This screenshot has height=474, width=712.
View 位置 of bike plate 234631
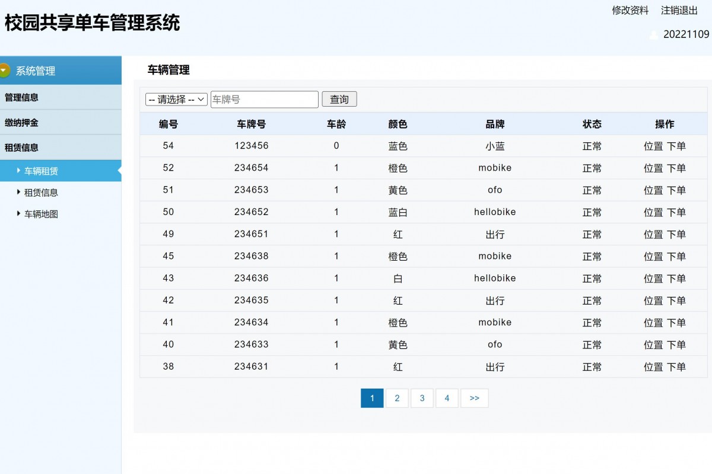click(653, 367)
